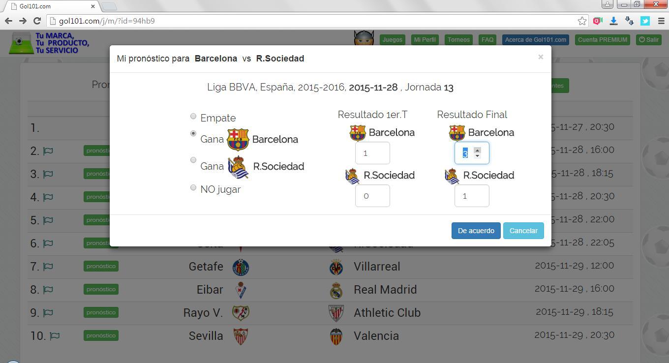Decrease Barcelona final score with down arrow

(477, 156)
